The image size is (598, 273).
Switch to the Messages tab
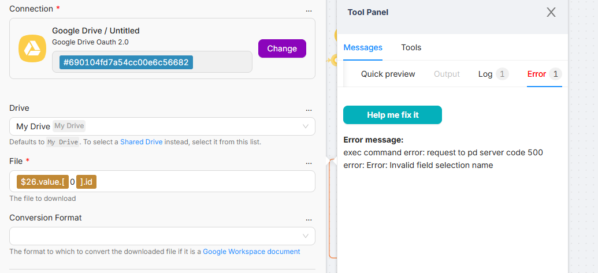[x=363, y=47]
